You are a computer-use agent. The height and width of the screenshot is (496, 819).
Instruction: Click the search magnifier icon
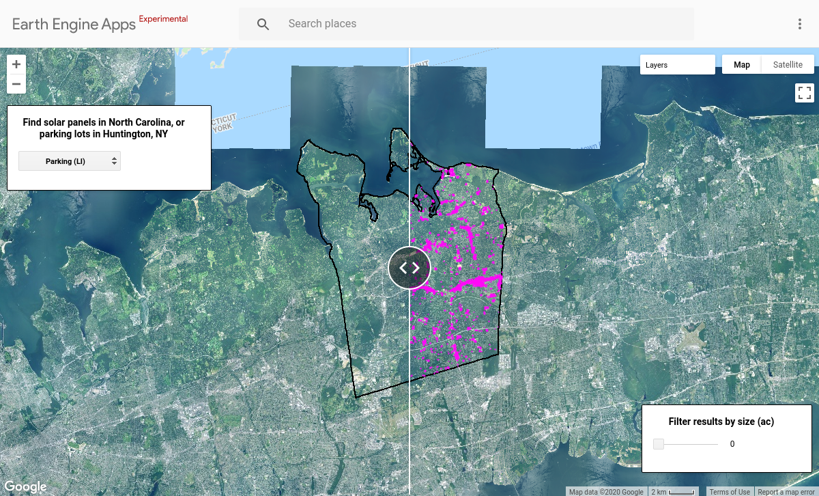click(263, 24)
